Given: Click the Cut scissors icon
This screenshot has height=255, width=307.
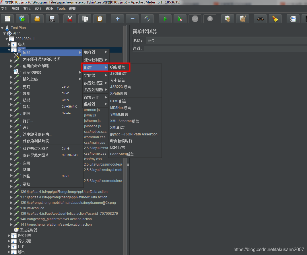Looking at the screenshot, I should [70, 19].
